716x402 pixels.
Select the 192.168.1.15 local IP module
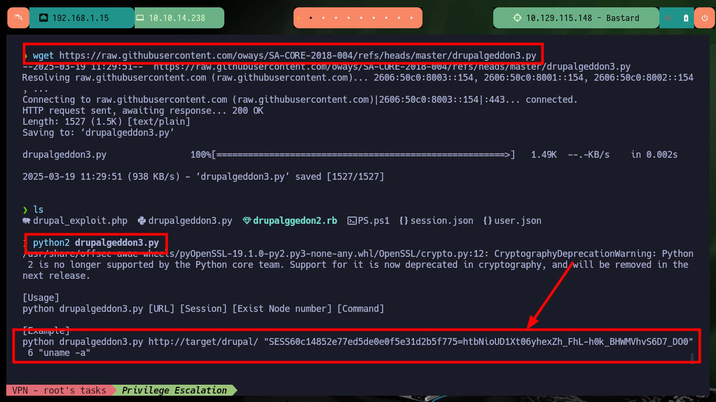[82, 18]
